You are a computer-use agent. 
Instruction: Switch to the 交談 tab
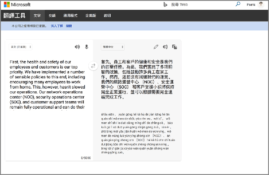pos(52,16)
